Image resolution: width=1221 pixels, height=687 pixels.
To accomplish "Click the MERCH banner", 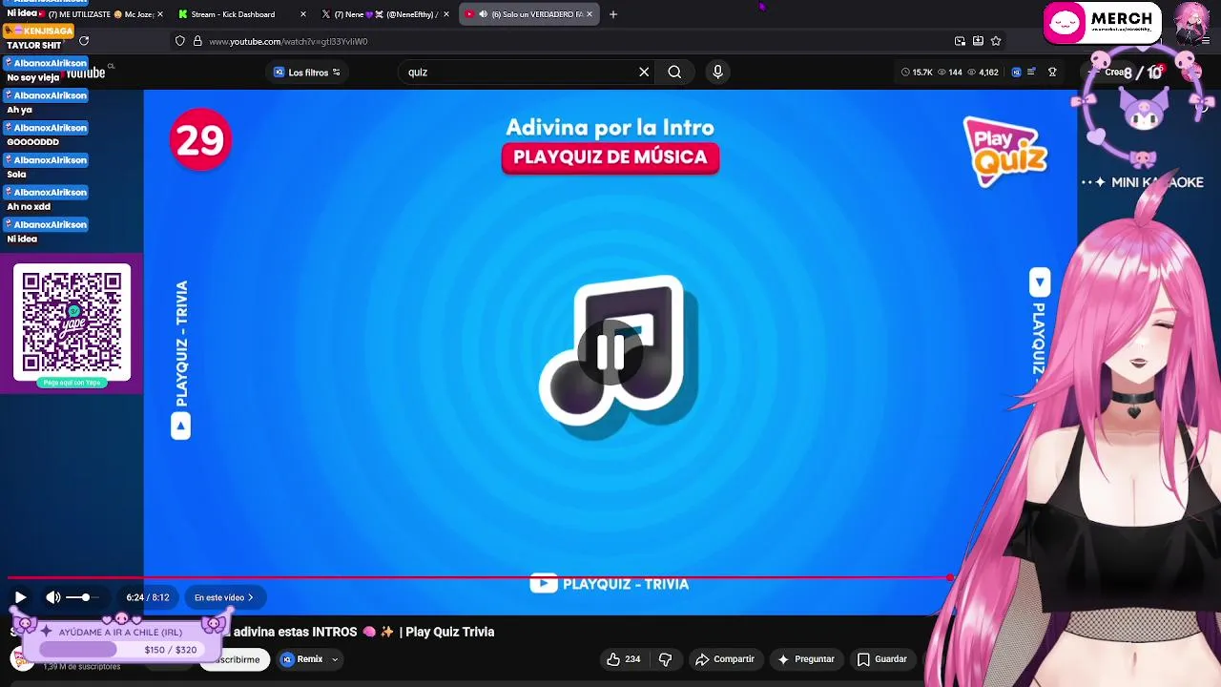I will pos(1102,23).
